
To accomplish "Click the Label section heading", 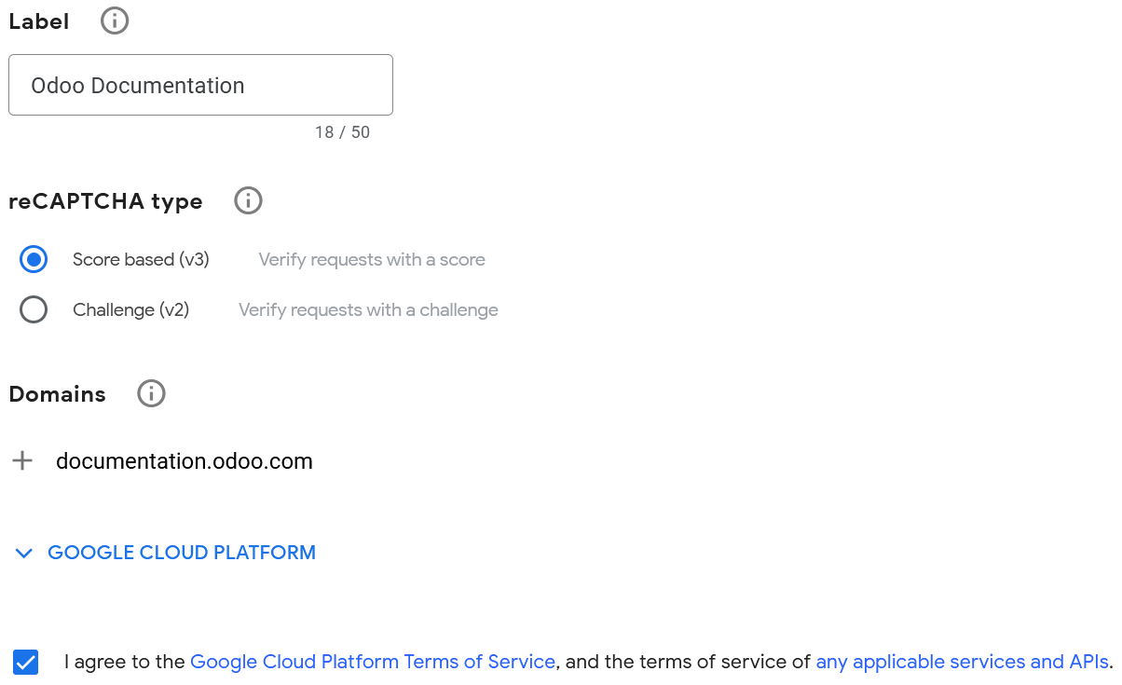I will pyautogui.click(x=38, y=21).
